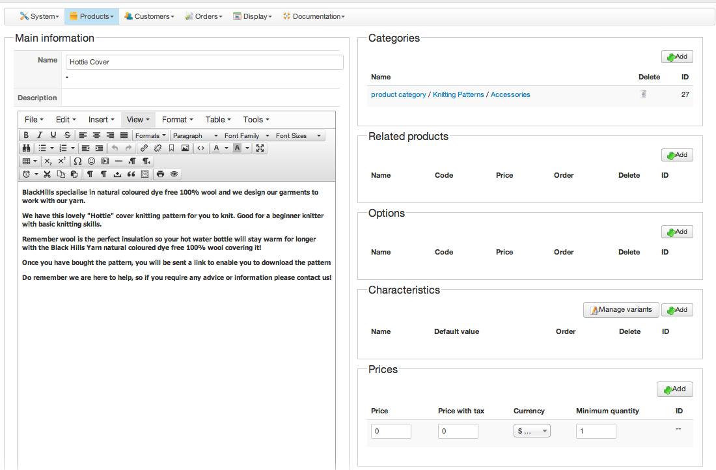This screenshot has width=716, height=470.
Task: Insert a link using the chain icon
Action: tap(145, 148)
